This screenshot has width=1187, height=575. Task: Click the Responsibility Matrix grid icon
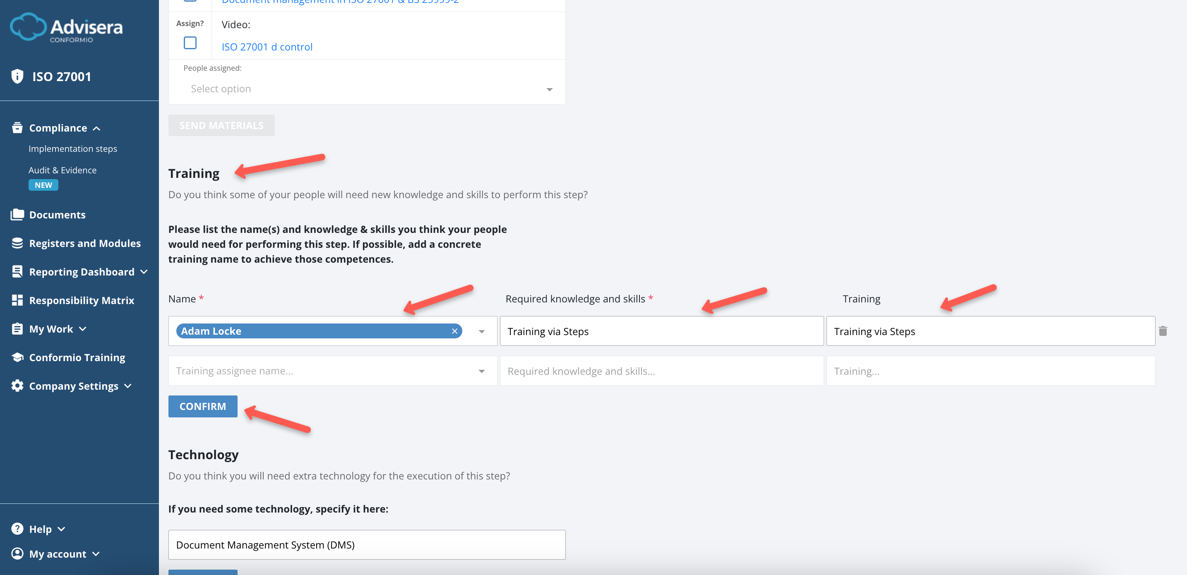(x=17, y=300)
